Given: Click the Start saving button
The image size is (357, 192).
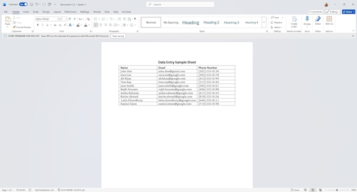Looking at the screenshot, I should click(118, 36).
